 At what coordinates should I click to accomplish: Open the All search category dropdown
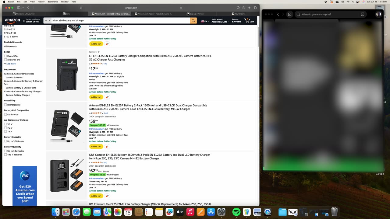(47, 20)
